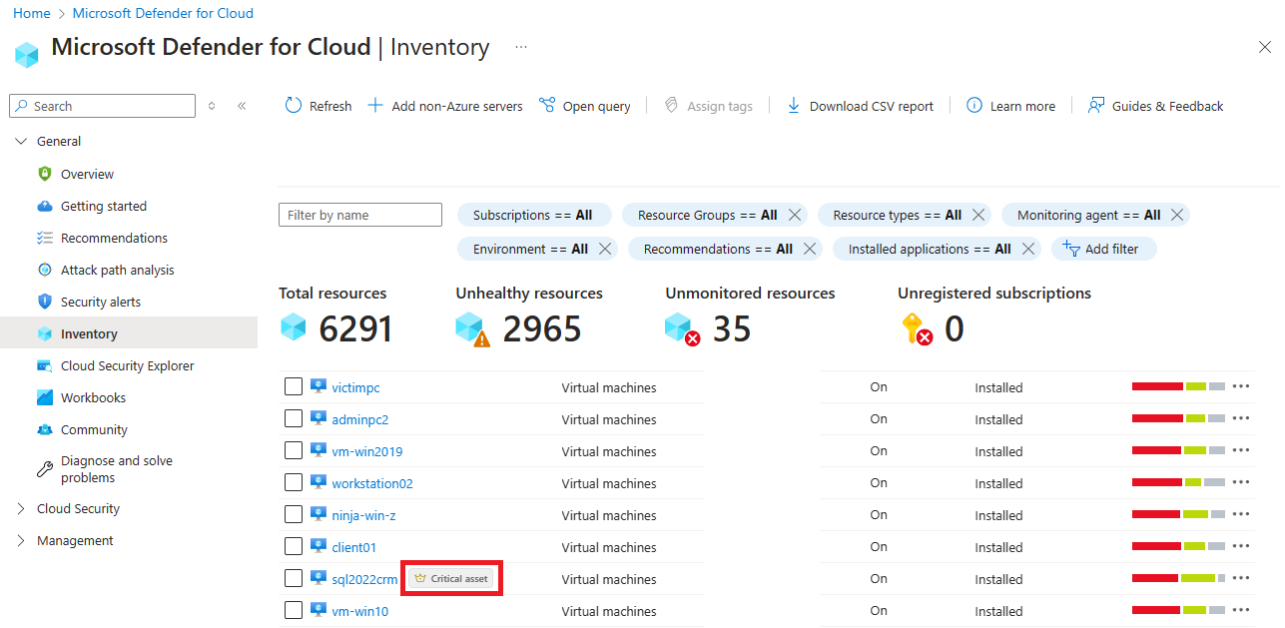Image resolution: width=1285 pixels, height=628 pixels.
Task: Click the Security alerts shield icon
Action: click(x=45, y=302)
